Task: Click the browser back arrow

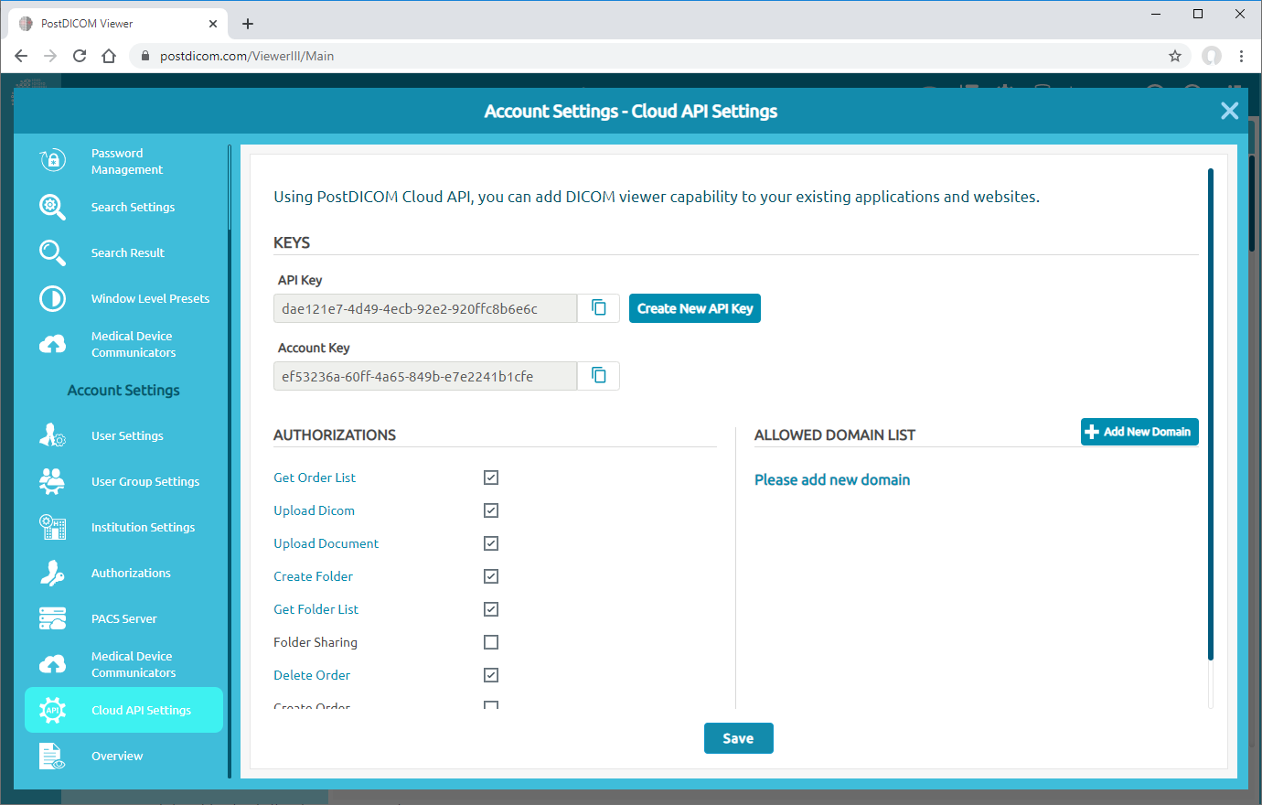Action: (x=21, y=56)
